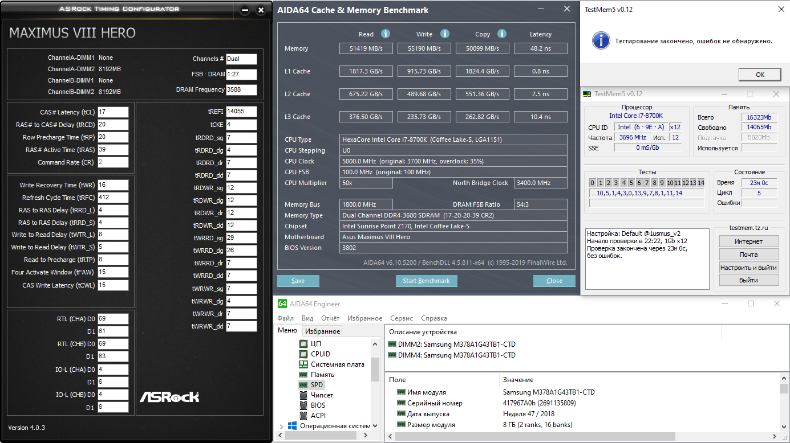
Task: Select the Серийный номер field row
Action: point(487,403)
